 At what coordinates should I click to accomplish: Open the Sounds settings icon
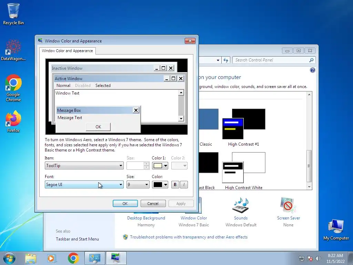(x=241, y=205)
